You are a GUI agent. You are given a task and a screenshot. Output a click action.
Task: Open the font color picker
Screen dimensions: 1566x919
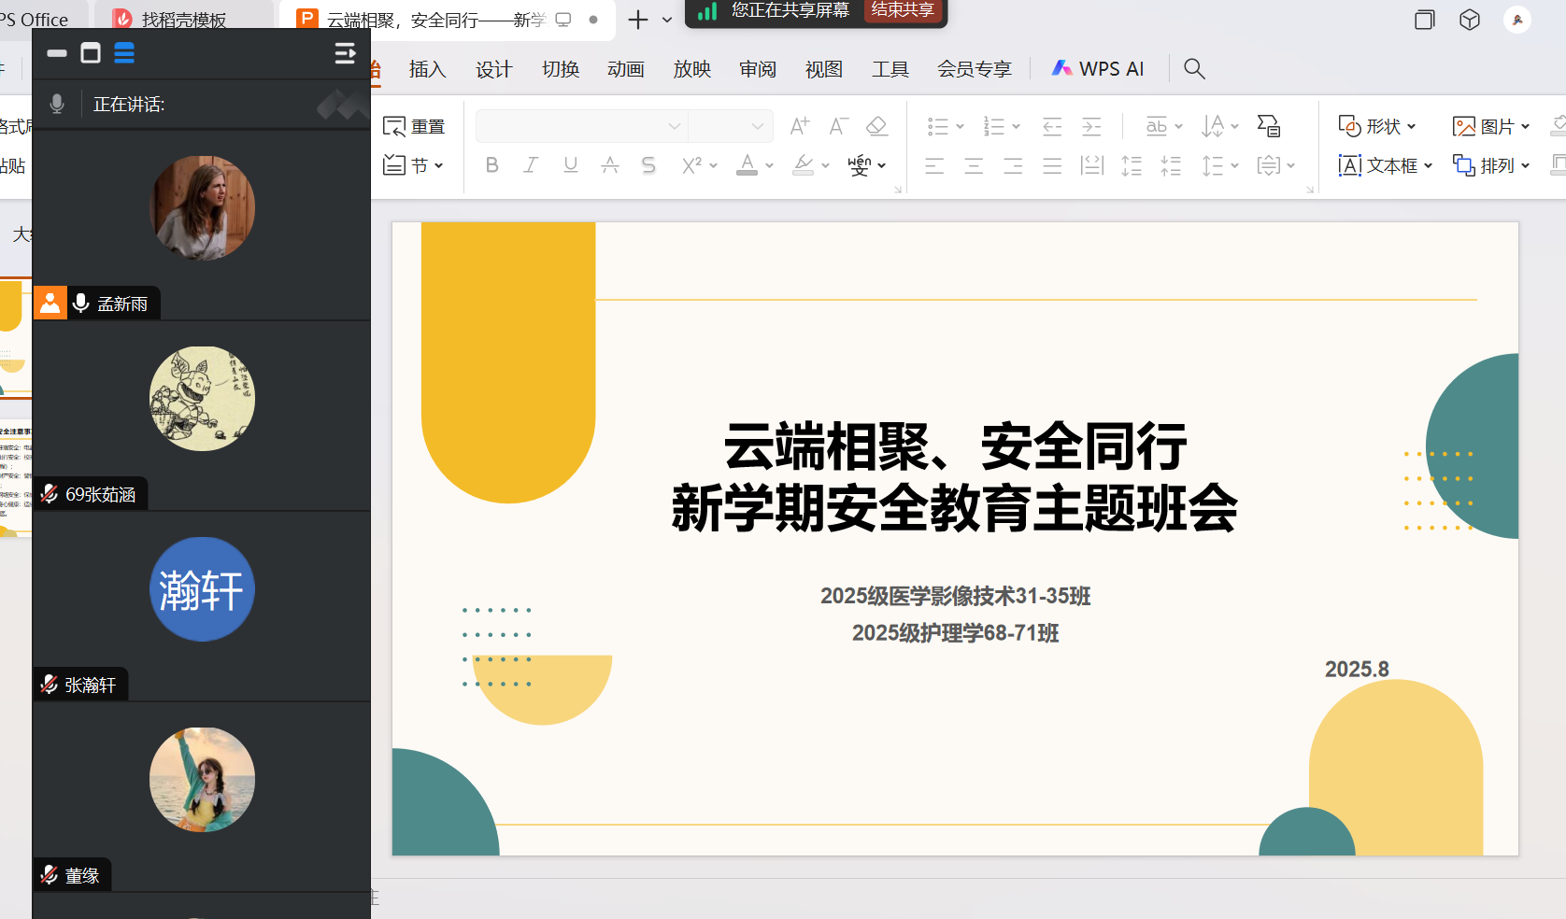pyautogui.click(x=769, y=165)
